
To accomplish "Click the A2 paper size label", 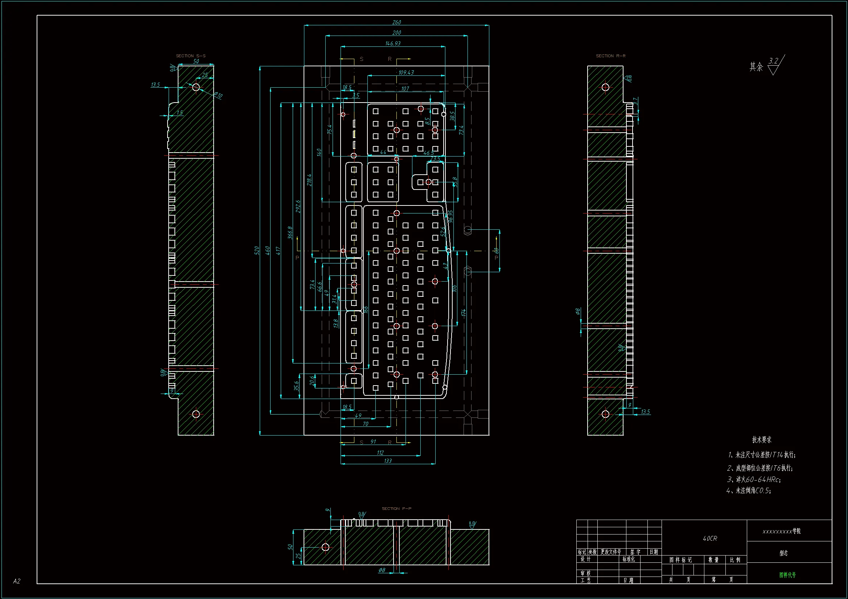I will coord(17,581).
